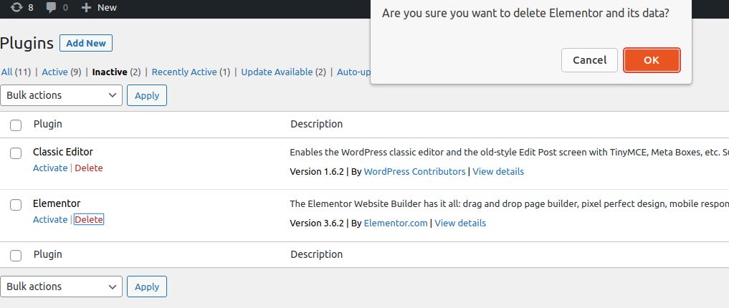Screen dimensions: 729x308
Task: Open the comments bubble icon in the admin bar
Action: pos(51,7)
